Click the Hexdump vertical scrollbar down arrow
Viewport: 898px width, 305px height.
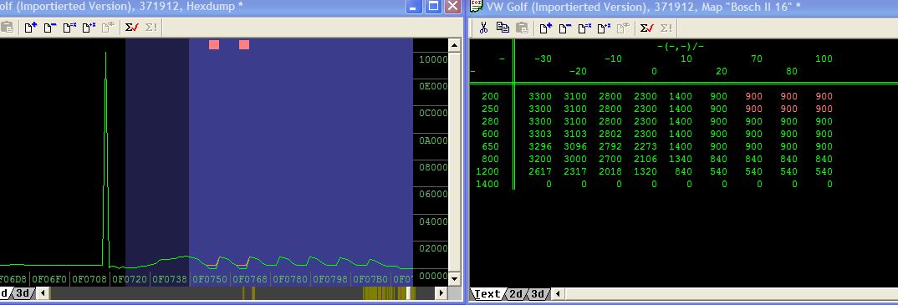(x=454, y=279)
